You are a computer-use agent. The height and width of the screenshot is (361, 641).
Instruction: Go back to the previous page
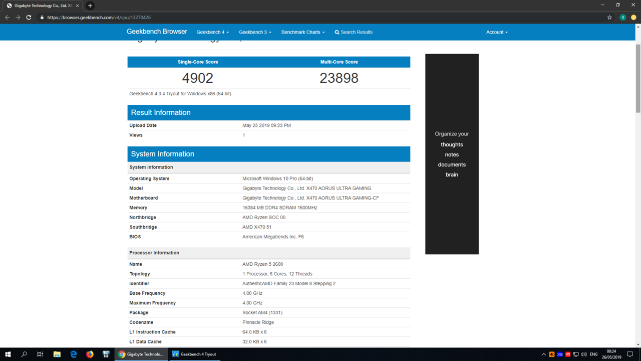coord(7,17)
